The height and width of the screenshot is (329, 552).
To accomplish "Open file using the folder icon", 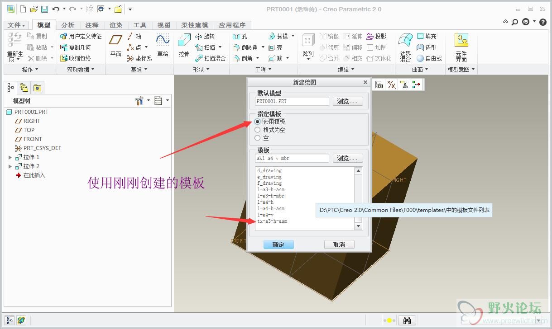I will [34, 9].
